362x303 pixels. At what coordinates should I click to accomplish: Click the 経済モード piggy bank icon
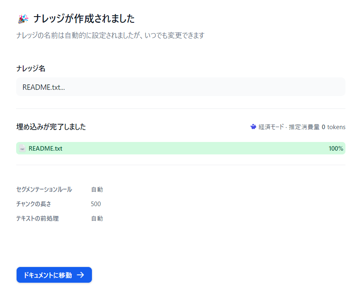pyautogui.click(x=253, y=127)
